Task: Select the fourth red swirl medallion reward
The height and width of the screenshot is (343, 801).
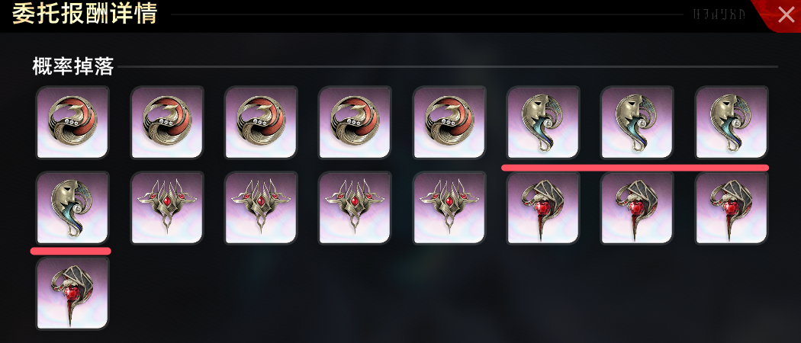Action: (355, 123)
